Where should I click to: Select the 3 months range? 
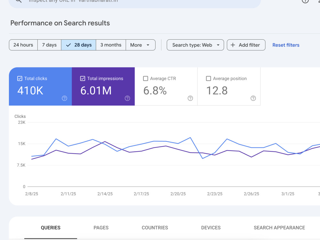pos(111,45)
